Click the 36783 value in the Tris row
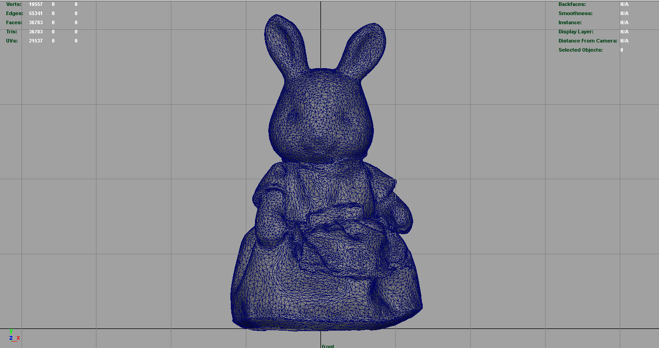The height and width of the screenshot is (348, 659). pos(36,32)
